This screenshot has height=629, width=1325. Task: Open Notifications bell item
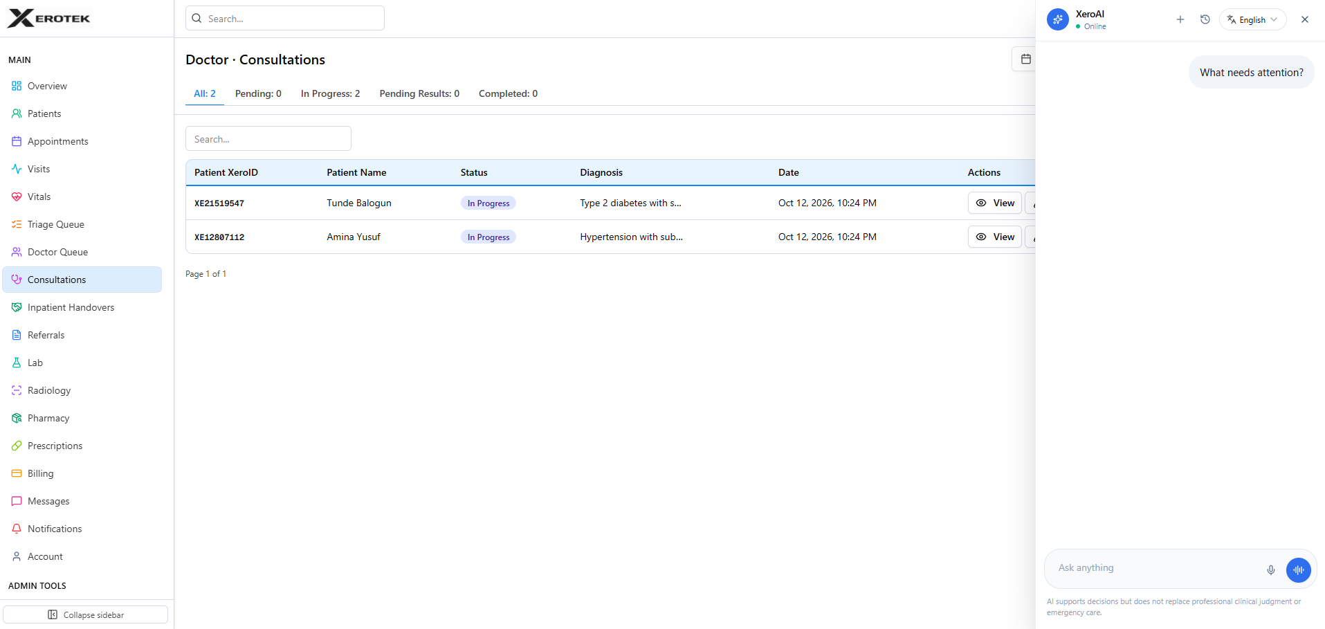pyautogui.click(x=82, y=529)
